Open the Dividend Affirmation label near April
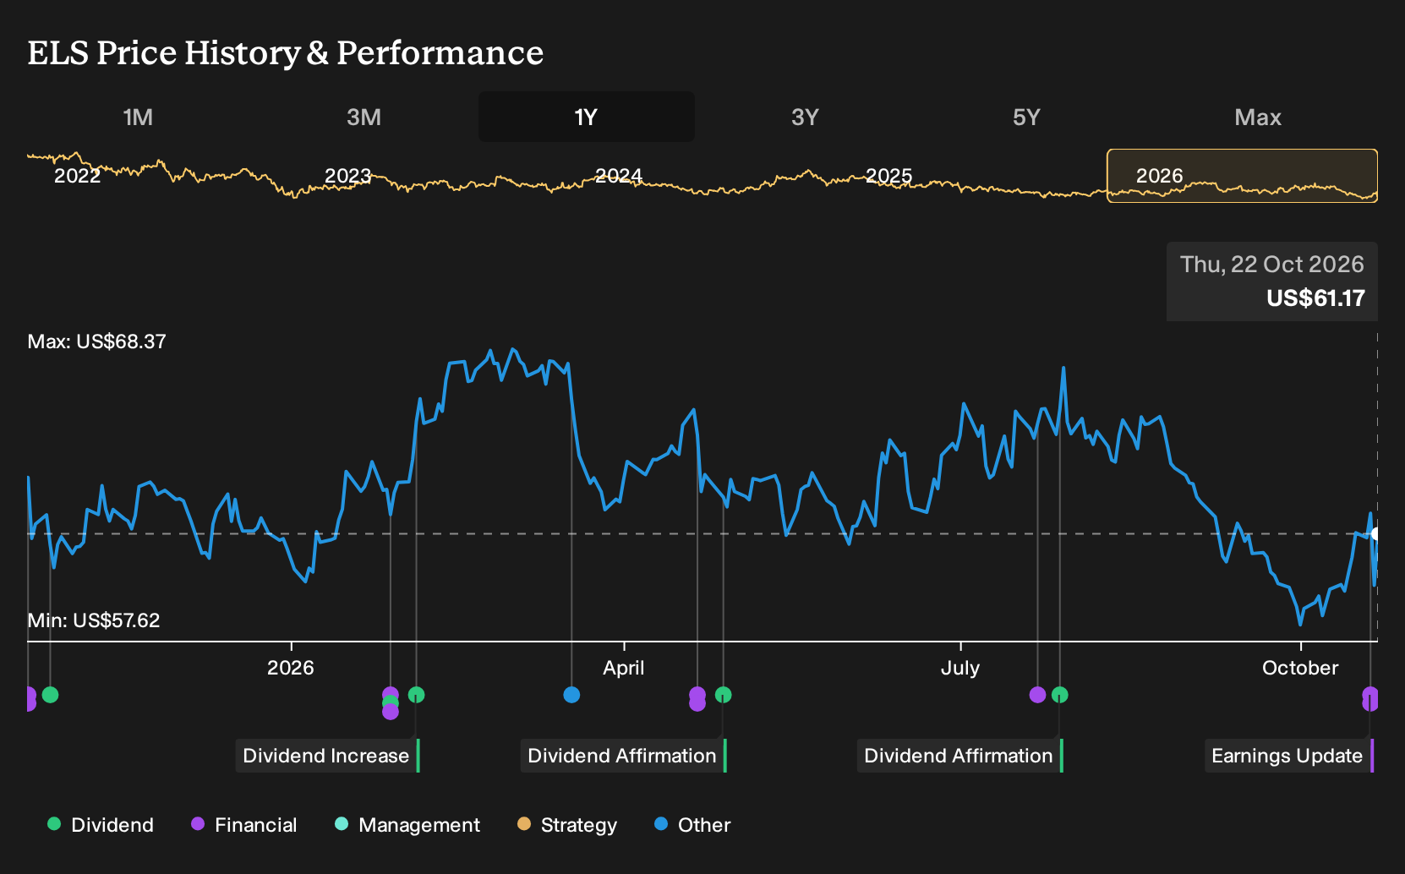Image resolution: width=1405 pixels, height=874 pixels. pos(623,756)
